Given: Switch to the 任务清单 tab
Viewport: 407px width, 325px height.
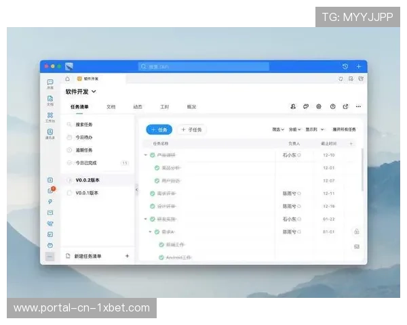Looking at the screenshot, I should pyautogui.click(x=79, y=107).
